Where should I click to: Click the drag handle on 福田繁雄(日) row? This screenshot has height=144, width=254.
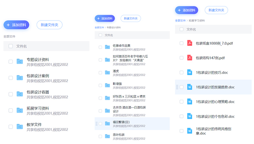coord(96,124)
